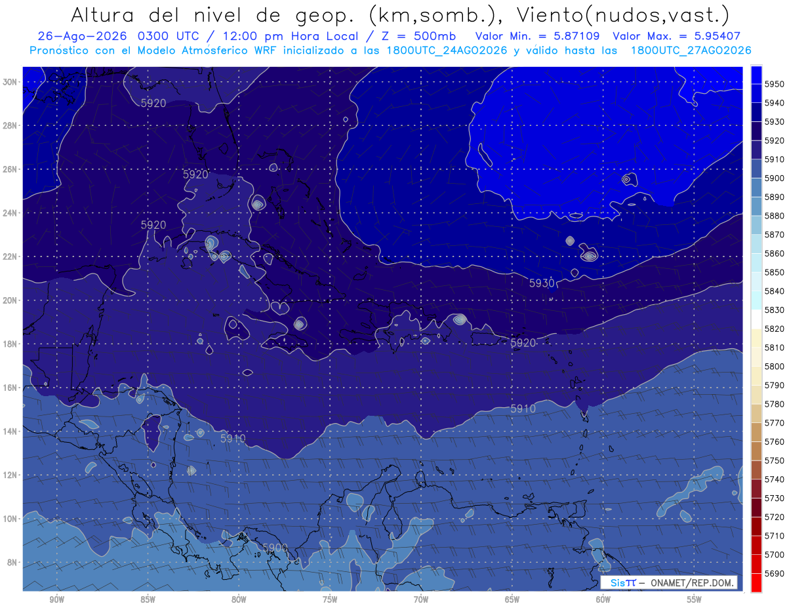The width and height of the screenshot is (787, 608).
Task: Click the 5700 colorbar label
Action: pyautogui.click(x=775, y=555)
